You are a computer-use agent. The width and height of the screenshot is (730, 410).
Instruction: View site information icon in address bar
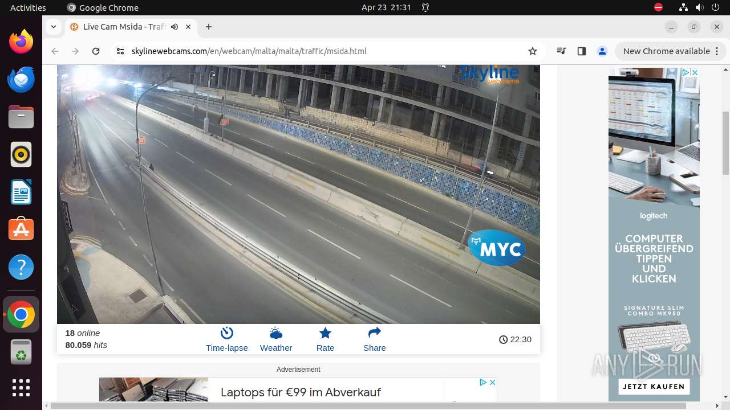coord(120,51)
